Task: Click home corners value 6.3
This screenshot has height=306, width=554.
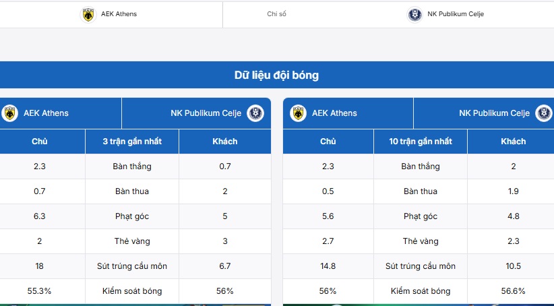Action: point(39,216)
